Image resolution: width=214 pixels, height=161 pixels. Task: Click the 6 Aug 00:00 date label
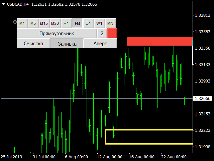pyautogui.click(x=76, y=157)
